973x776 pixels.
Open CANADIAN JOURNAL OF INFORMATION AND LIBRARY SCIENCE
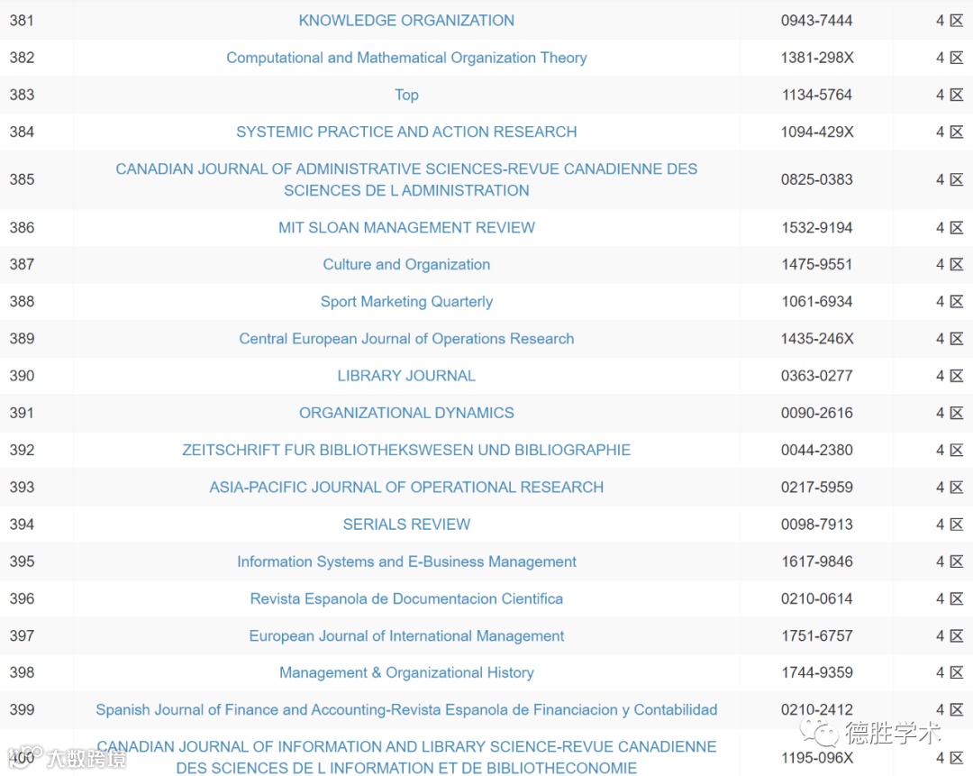(406, 757)
